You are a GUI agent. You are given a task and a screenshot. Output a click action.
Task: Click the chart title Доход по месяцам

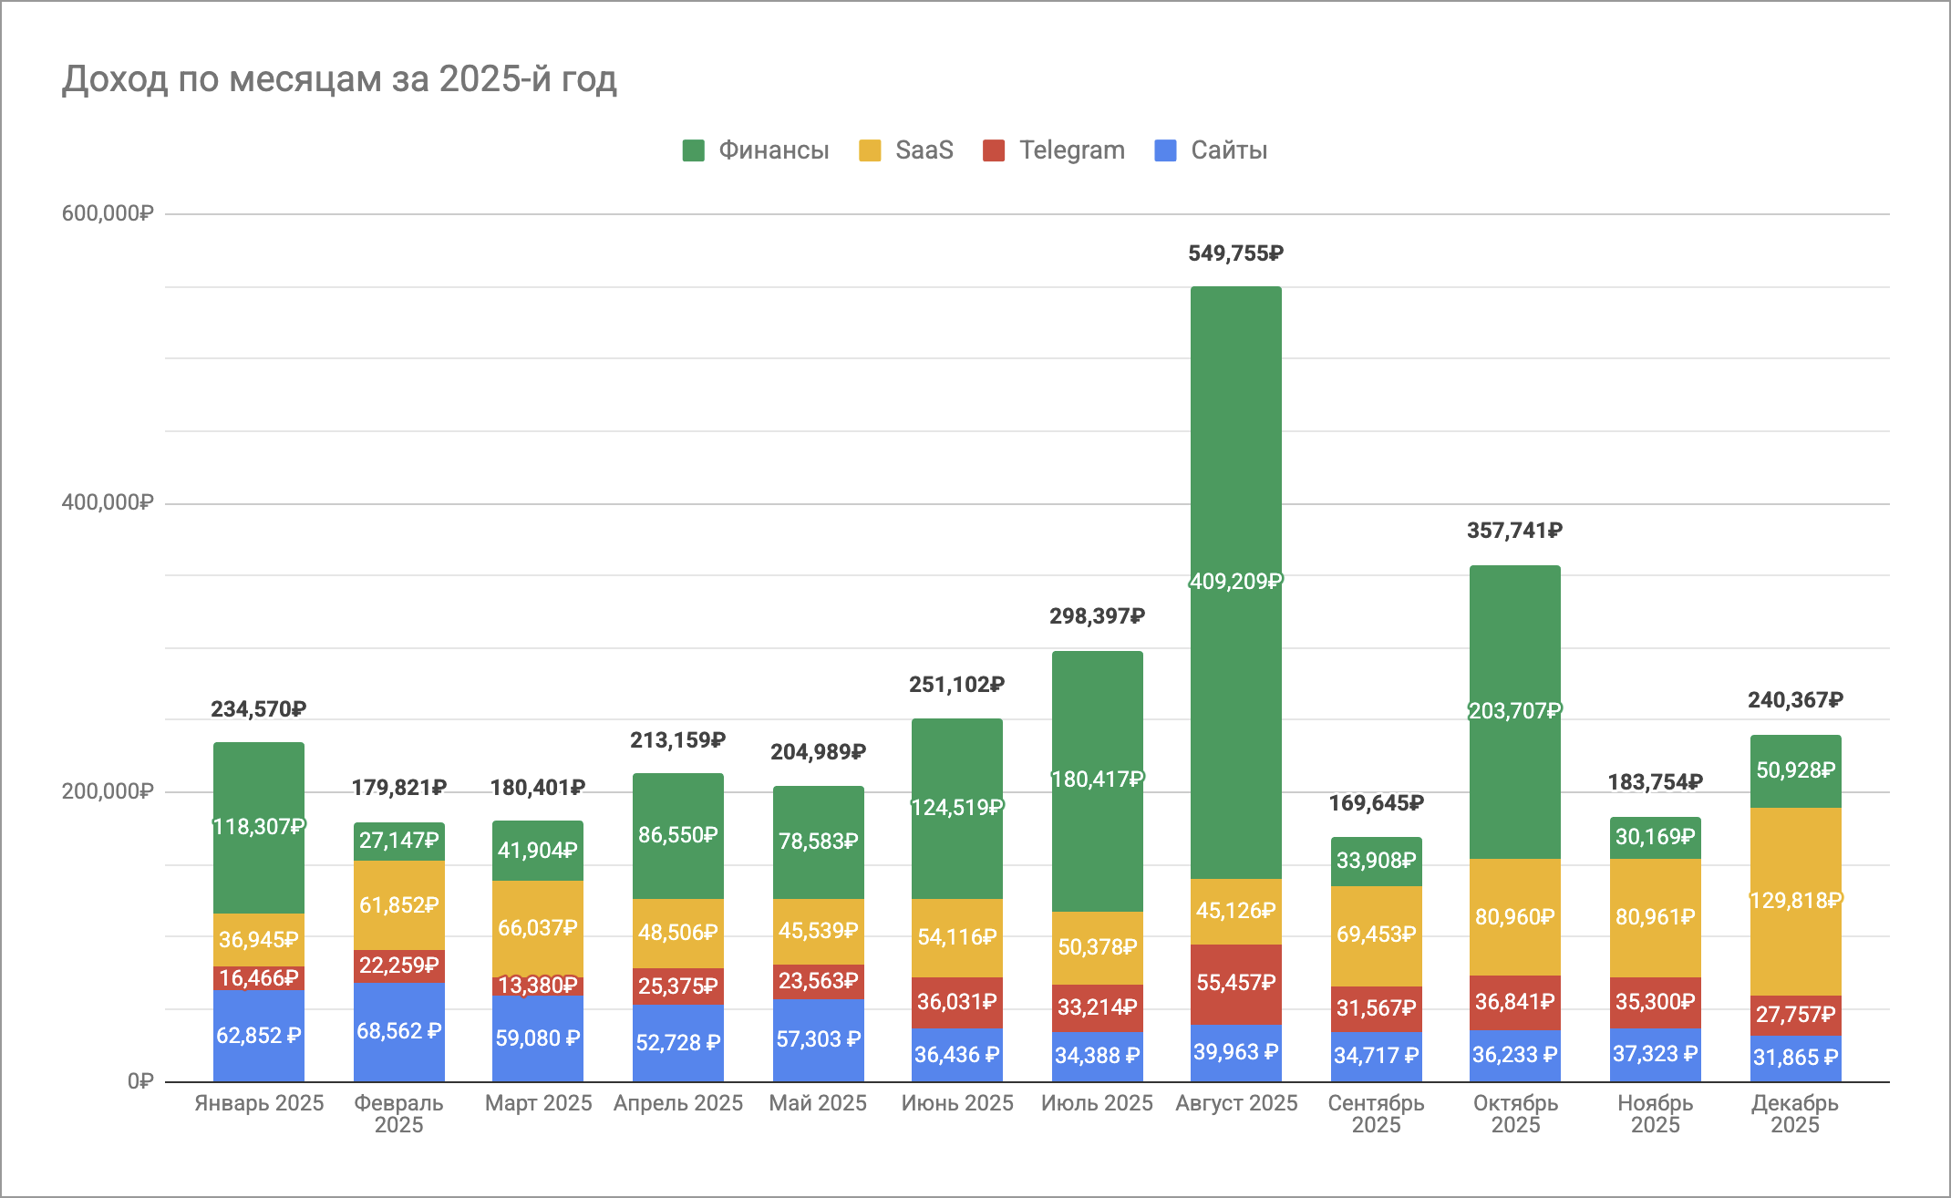(339, 79)
